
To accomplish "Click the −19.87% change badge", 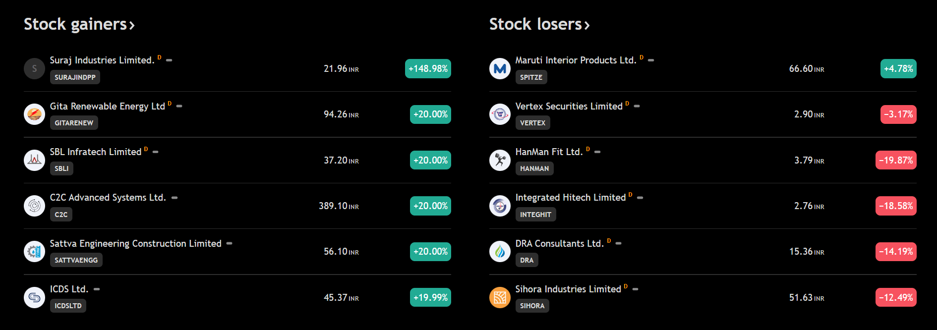I will [896, 160].
